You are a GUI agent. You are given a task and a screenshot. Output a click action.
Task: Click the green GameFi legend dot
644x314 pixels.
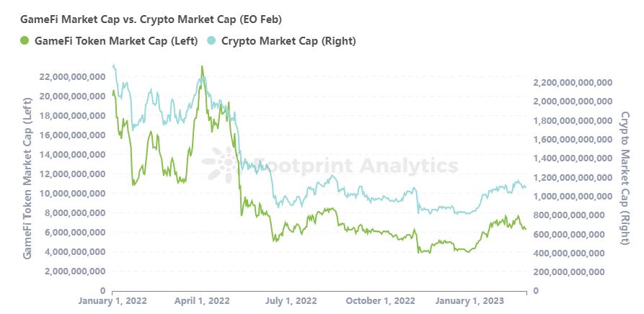(x=25, y=41)
